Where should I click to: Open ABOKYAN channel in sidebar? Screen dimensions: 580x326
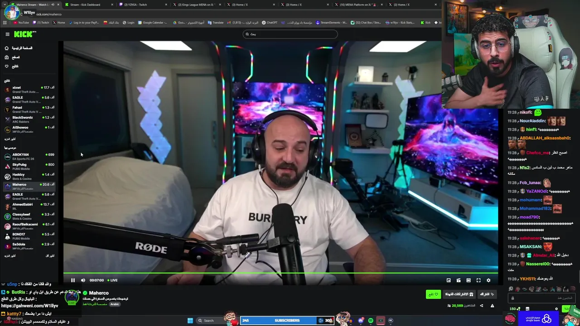point(29,157)
